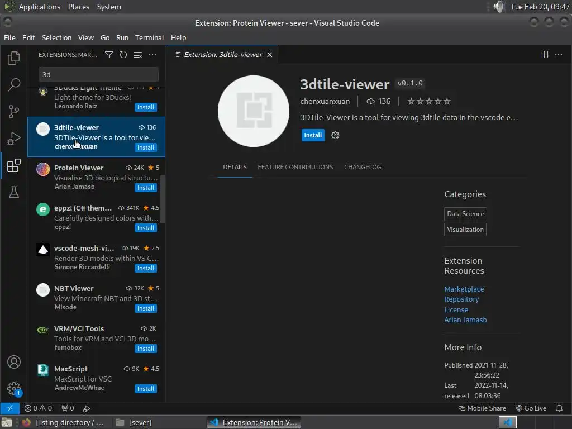The width and height of the screenshot is (572, 429).
Task: Open the Places system menu
Action: coord(78,7)
